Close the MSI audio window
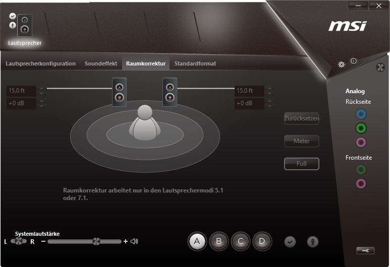Image resolution: width=390 pixels, height=267 pixels. [x=378, y=6]
